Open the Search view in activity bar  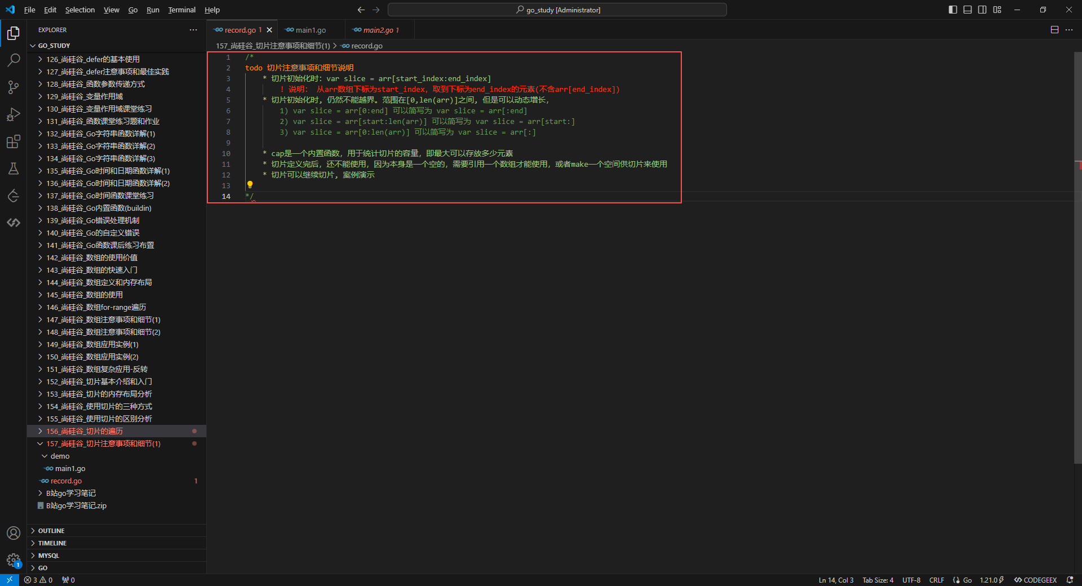pos(14,60)
